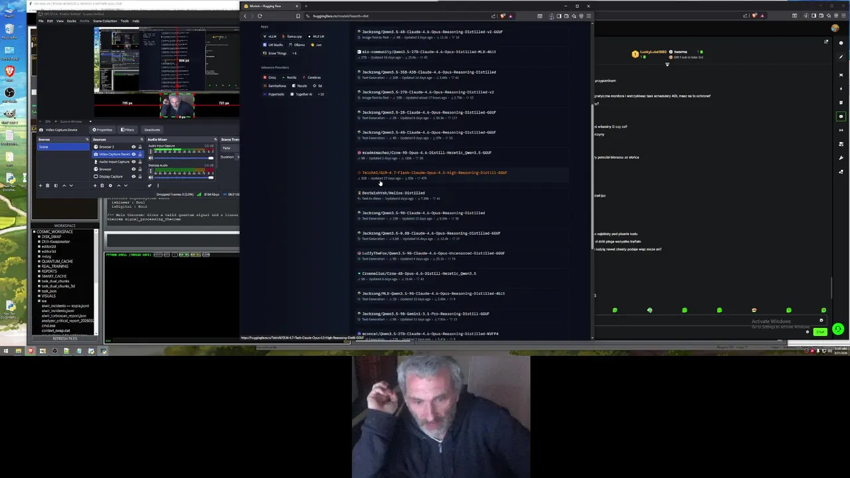
Task: Open the Fade scene transition dropdown
Action: coord(230,148)
